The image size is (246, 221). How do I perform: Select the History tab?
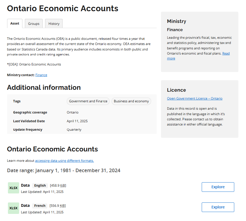click(x=54, y=24)
